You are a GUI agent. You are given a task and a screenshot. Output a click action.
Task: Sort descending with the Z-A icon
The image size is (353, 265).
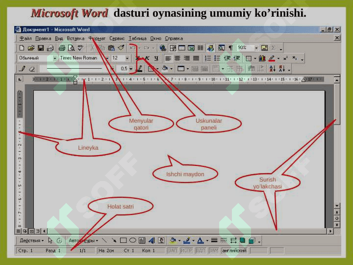281,69
